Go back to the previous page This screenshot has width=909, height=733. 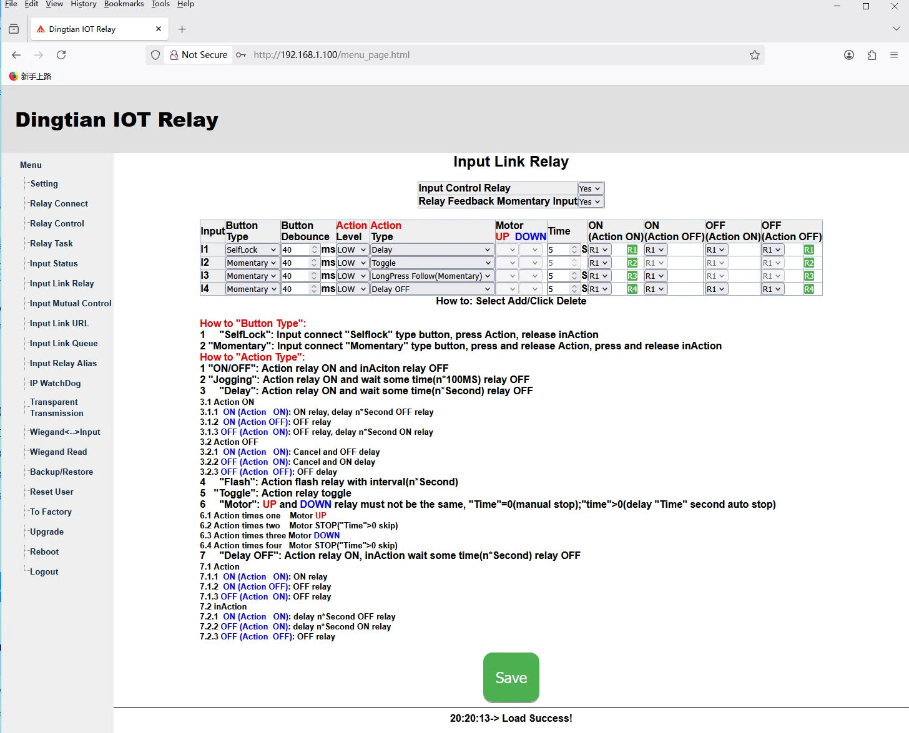pyautogui.click(x=16, y=55)
